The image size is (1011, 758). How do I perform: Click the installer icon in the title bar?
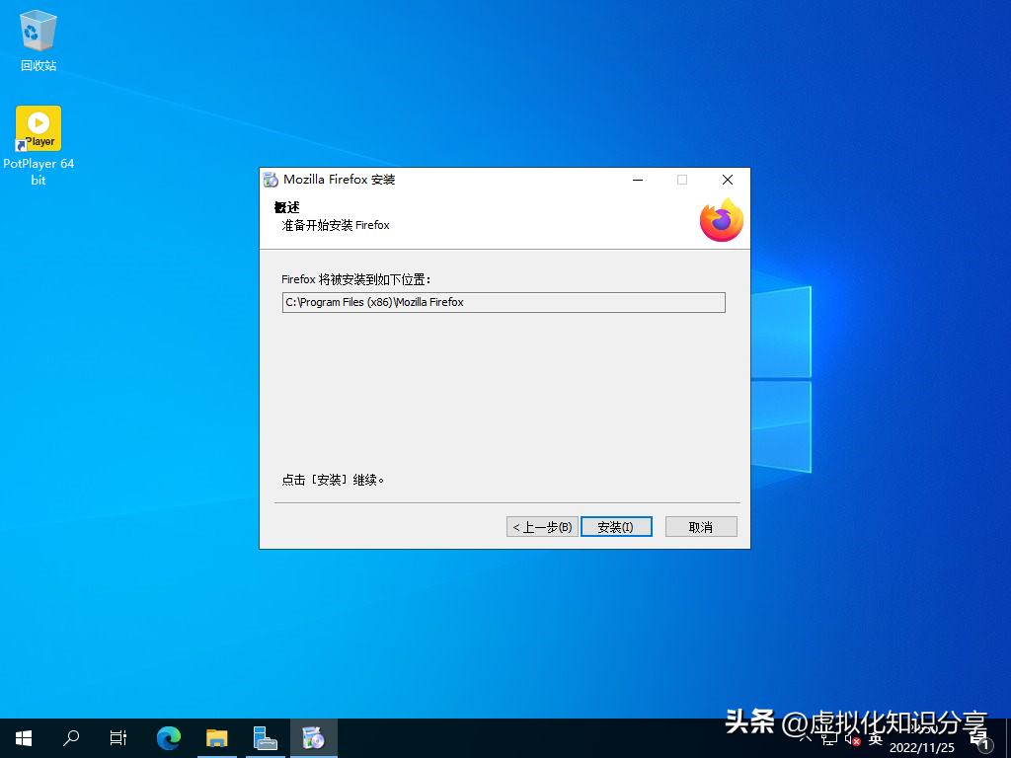(x=269, y=180)
